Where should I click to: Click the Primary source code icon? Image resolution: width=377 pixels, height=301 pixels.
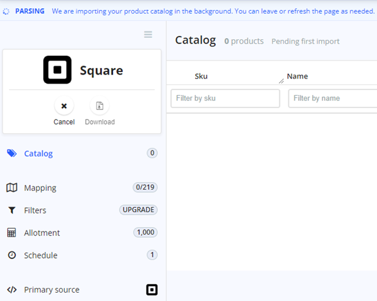12,289
